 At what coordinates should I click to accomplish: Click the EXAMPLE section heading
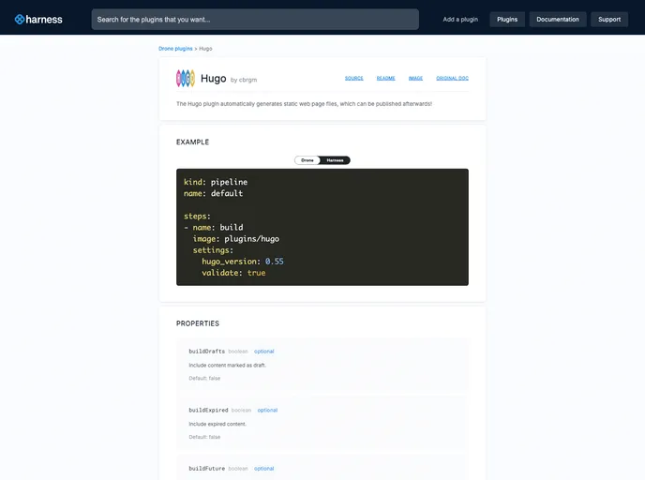tap(192, 142)
